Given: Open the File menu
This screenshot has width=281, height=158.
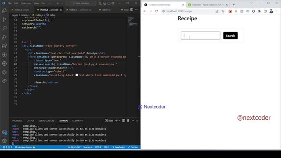Looking at the screenshot, I should coord(10,3).
